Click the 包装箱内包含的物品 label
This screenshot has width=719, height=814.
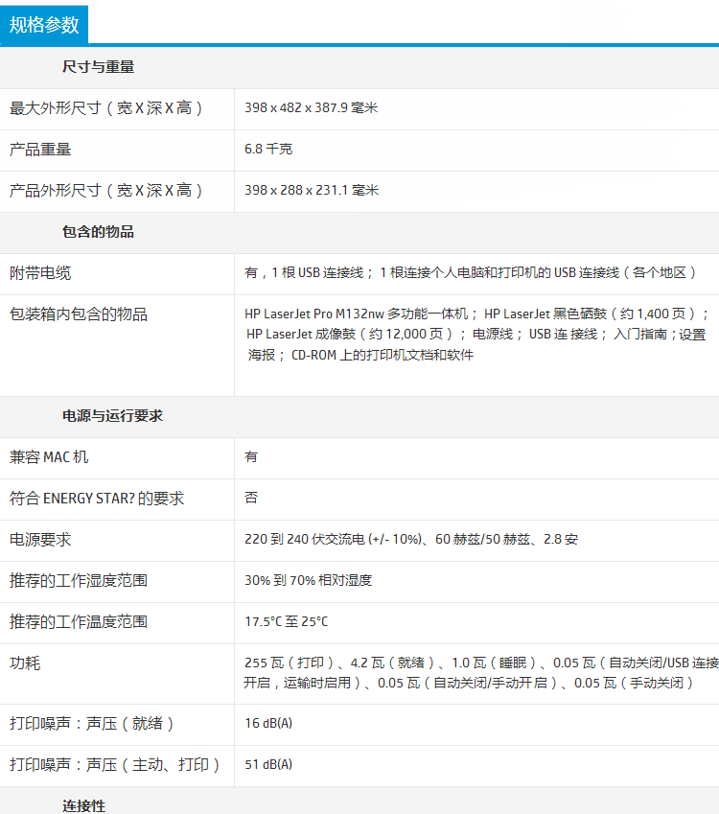tap(79, 314)
